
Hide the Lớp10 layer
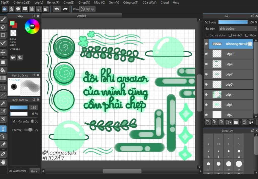click(206, 54)
